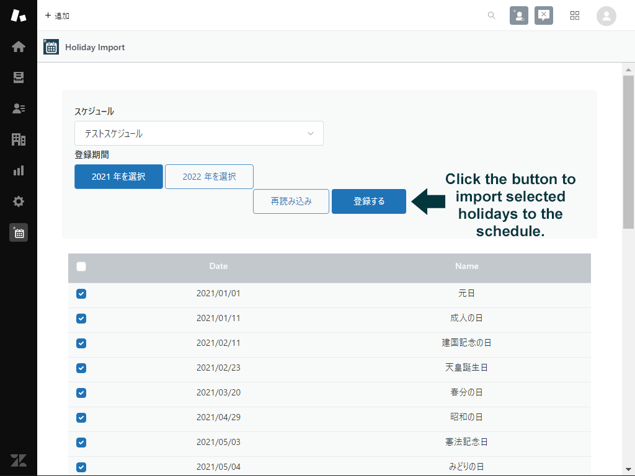The height and width of the screenshot is (476, 635).
Task: Open the Zendesk products grid icon
Action: tap(575, 15)
